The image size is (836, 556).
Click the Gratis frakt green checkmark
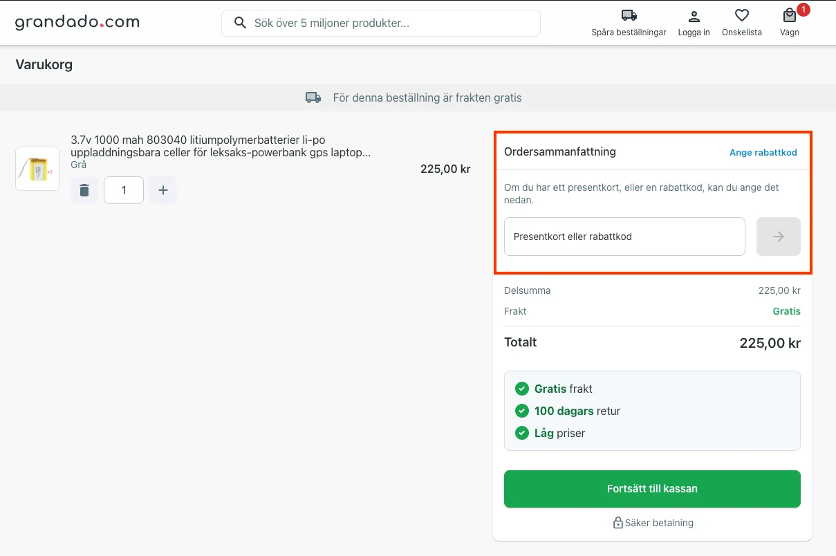pos(522,389)
